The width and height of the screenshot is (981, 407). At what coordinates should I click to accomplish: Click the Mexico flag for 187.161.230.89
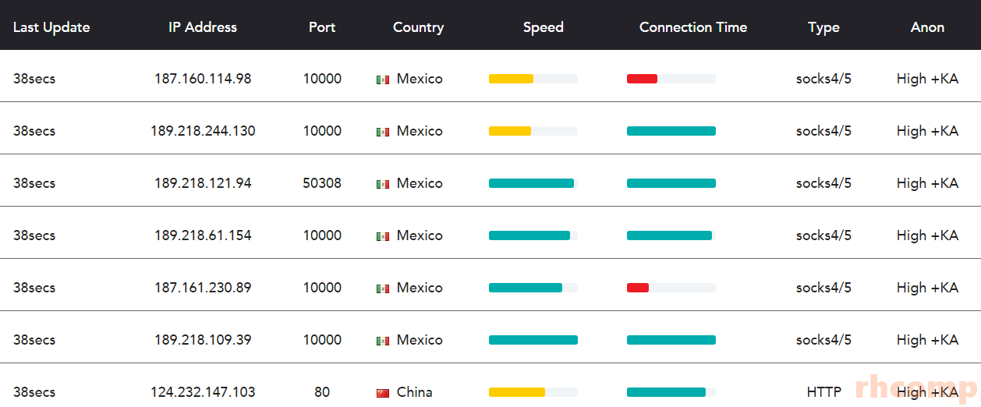click(x=382, y=288)
